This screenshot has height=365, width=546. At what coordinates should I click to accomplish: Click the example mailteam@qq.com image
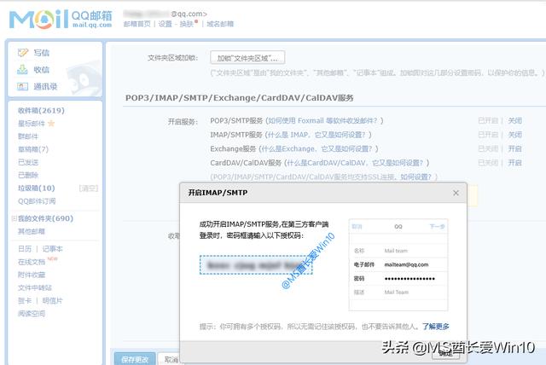click(x=398, y=264)
